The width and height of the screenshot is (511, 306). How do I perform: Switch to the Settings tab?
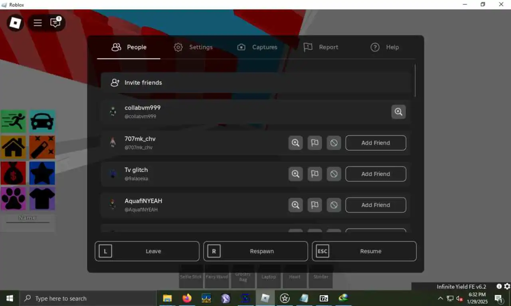pos(193,47)
